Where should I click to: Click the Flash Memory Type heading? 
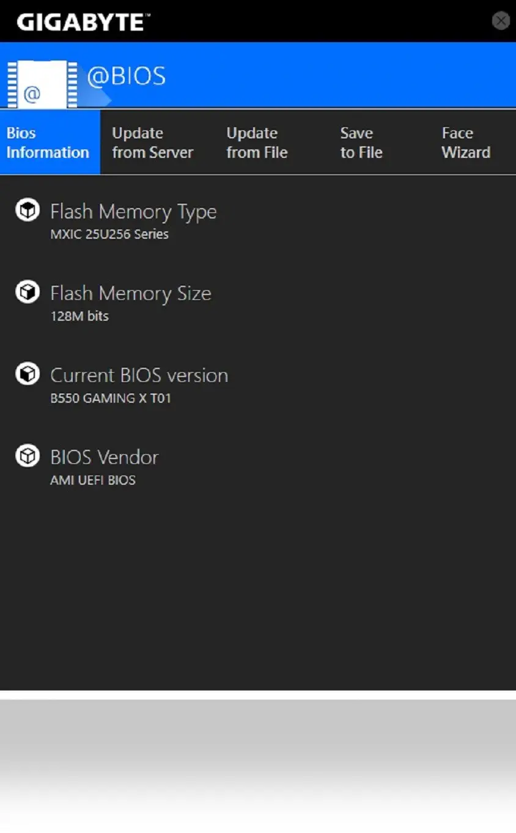133,212
